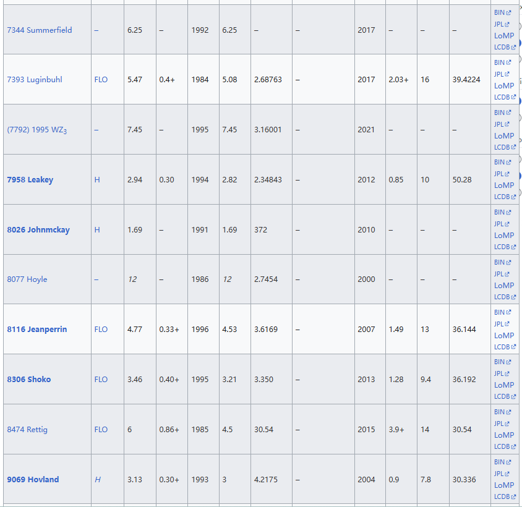Click the 8474 Rettig link

click(27, 430)
